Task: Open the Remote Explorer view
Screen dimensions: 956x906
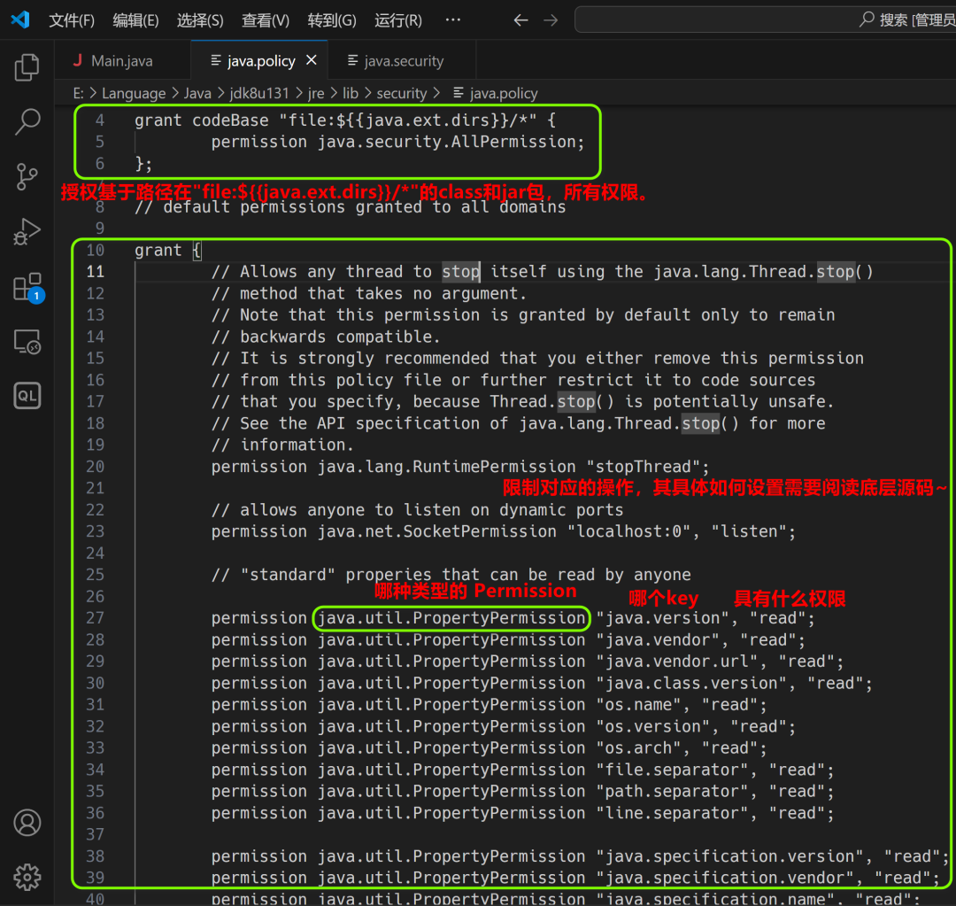Action: coord(27,342)
